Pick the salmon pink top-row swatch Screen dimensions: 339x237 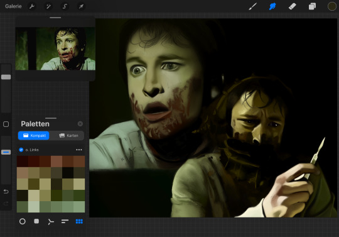pos(56,162)
